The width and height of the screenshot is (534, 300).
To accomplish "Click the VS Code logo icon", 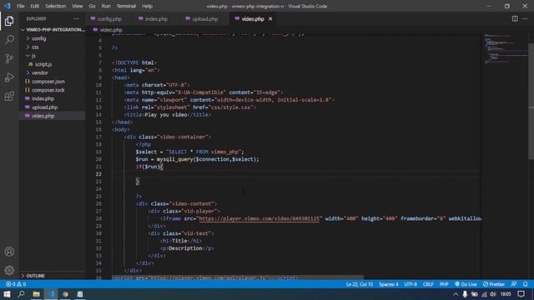I will click(x=8, y=6).
